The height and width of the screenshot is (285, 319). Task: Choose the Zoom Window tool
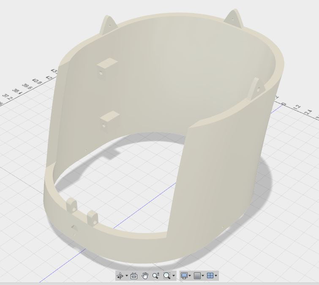tap(167, 276)
